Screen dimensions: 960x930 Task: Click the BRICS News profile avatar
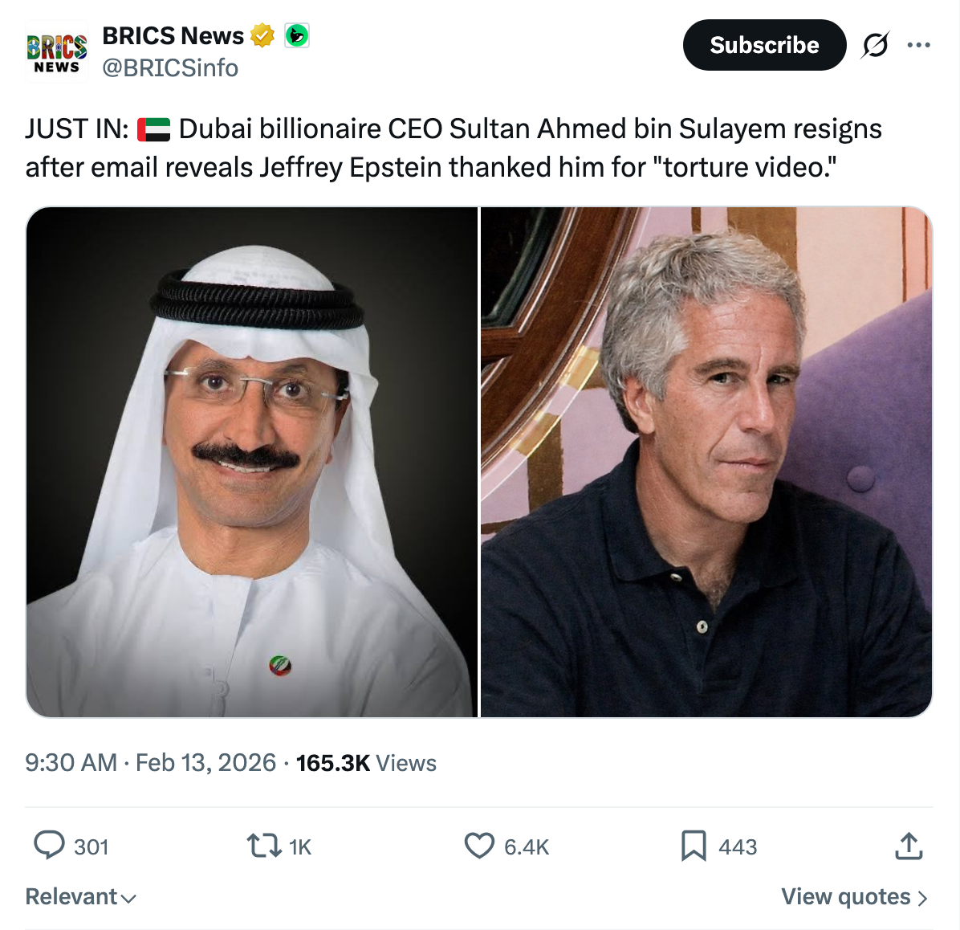[56, 52]
